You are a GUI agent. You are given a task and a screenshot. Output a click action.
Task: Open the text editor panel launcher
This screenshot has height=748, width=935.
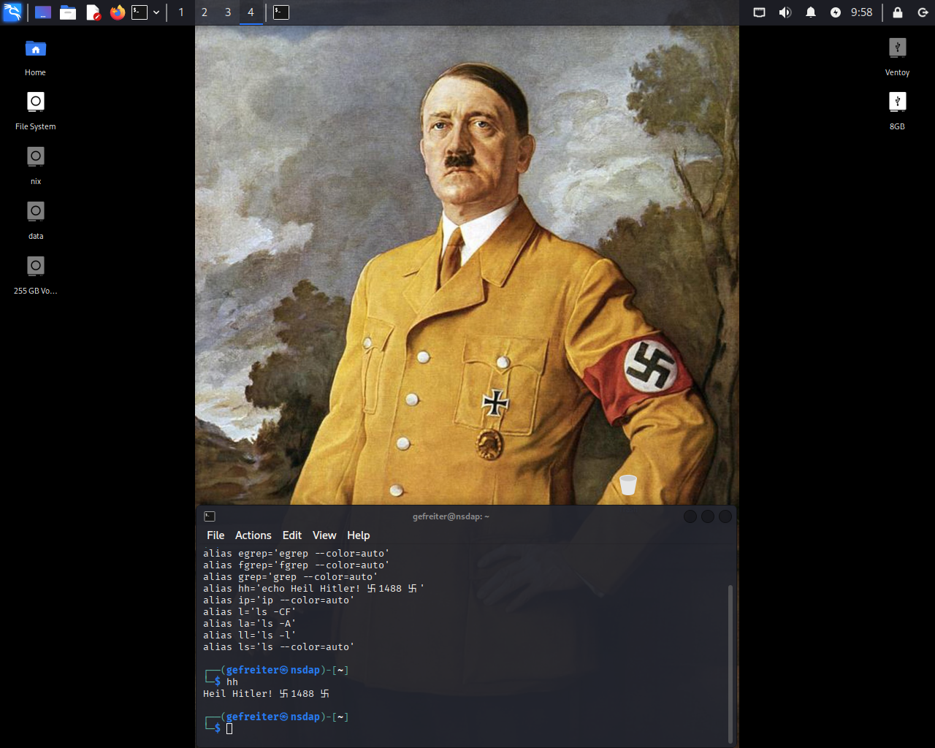click(x=93, y=12)
